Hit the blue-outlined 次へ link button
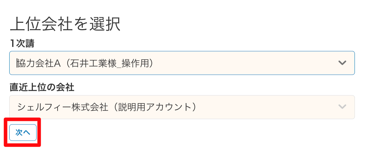The height and width of the screenshot is (151, 373). tap(23, 133)
